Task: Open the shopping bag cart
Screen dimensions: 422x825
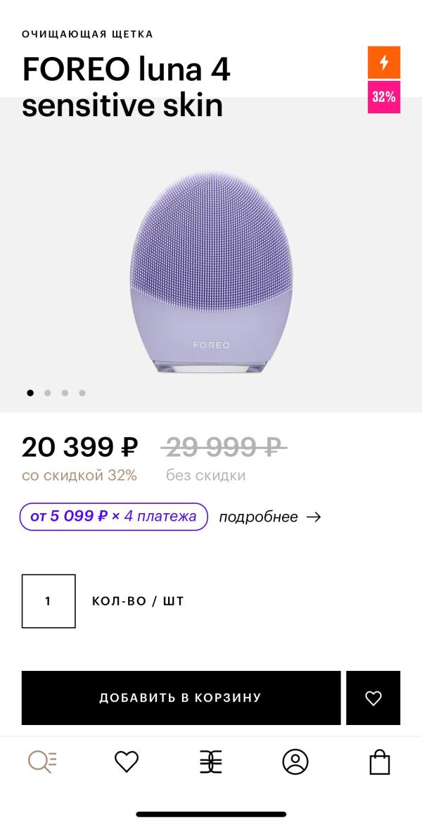Action: coord(380,762)
